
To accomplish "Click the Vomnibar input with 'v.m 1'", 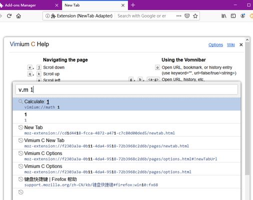I will pyautogui.click(x=126, y=89).
